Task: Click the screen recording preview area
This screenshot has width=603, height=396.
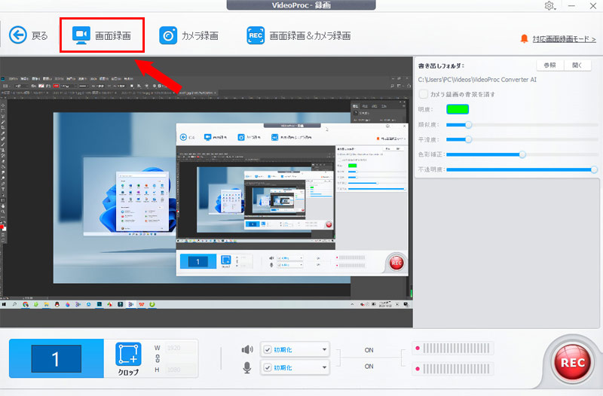Action: pos(206,192)
